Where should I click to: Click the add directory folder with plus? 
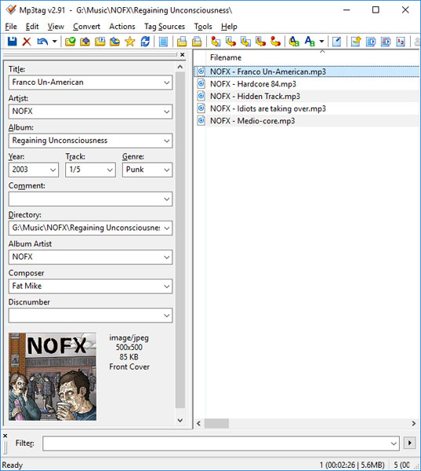[x=85, y=42]
